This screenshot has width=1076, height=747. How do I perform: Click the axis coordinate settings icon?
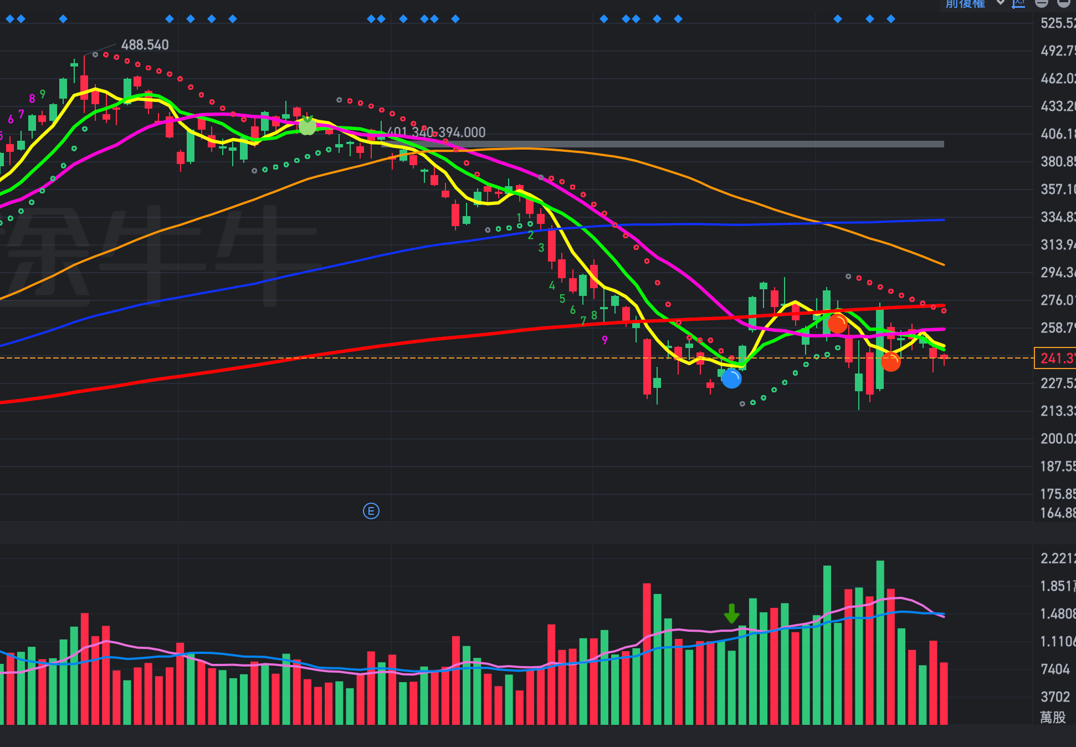tap(1018, 3)
